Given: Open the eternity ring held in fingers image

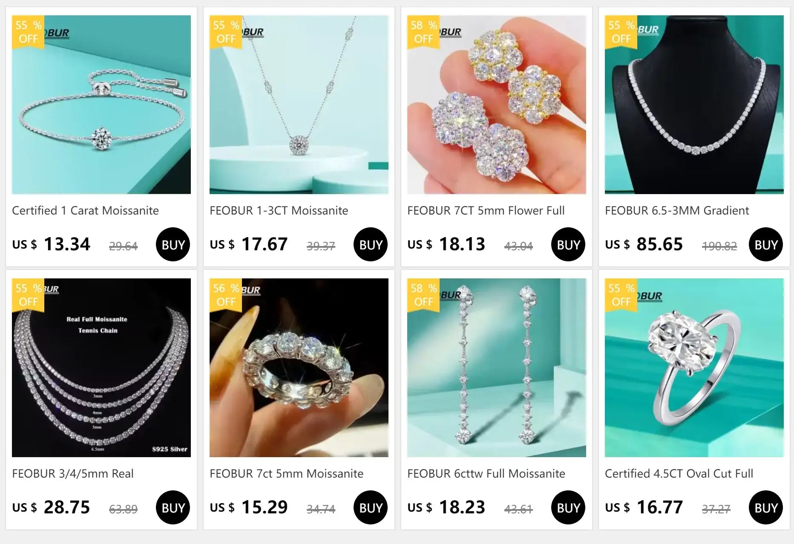Looking at the screenshot, I should [299, 368].
